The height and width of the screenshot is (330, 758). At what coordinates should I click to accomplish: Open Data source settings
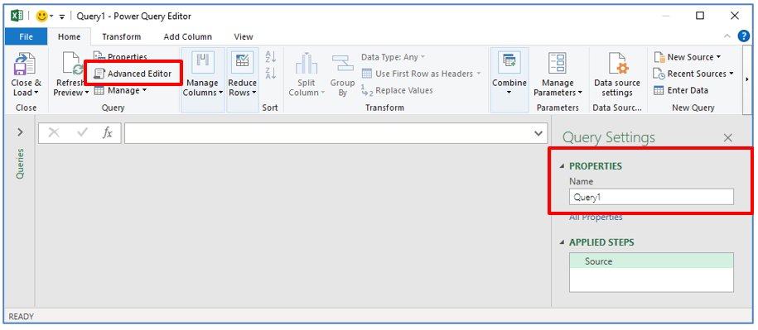pyautogui.click(x=617, y=74)
